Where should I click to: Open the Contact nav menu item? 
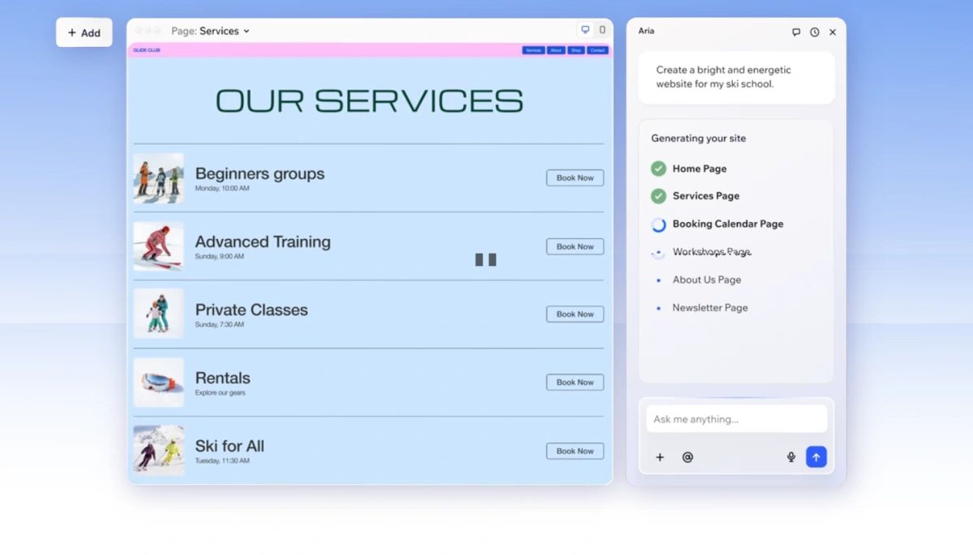point(598,50)
